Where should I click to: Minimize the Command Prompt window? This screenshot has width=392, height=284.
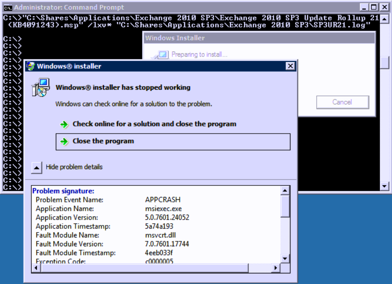[x=364, y=7]
